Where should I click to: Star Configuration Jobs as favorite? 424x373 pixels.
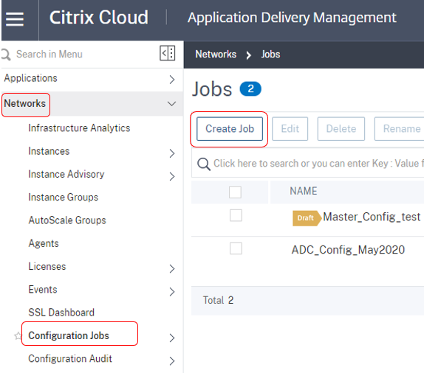18,336
